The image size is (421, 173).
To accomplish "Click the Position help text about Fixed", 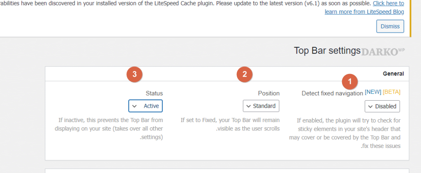I will coord(230,124).
